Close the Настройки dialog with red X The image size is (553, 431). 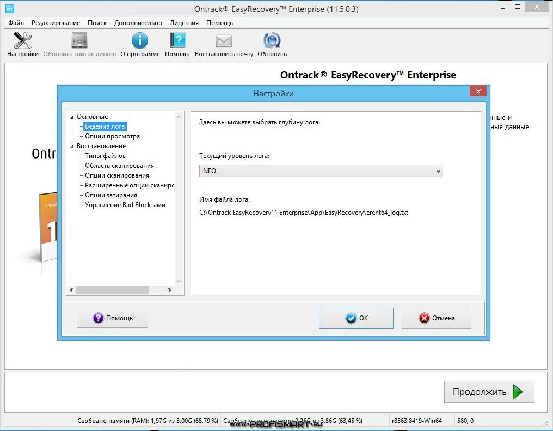point(478,91)
